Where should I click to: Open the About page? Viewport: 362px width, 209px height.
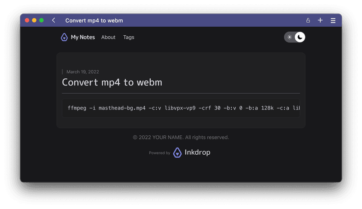point(108,37)
